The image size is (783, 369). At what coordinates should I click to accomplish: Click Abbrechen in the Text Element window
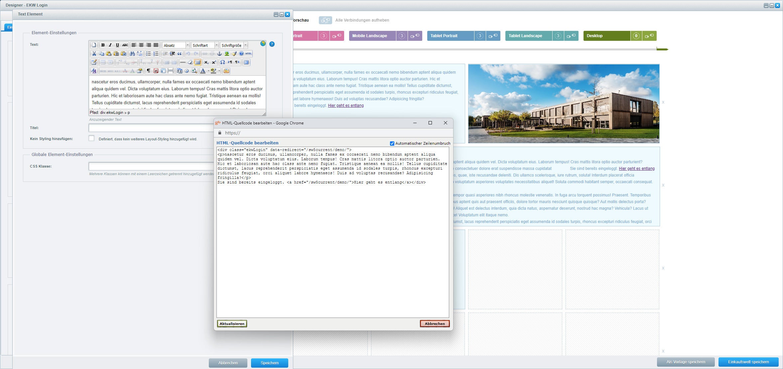228,363
